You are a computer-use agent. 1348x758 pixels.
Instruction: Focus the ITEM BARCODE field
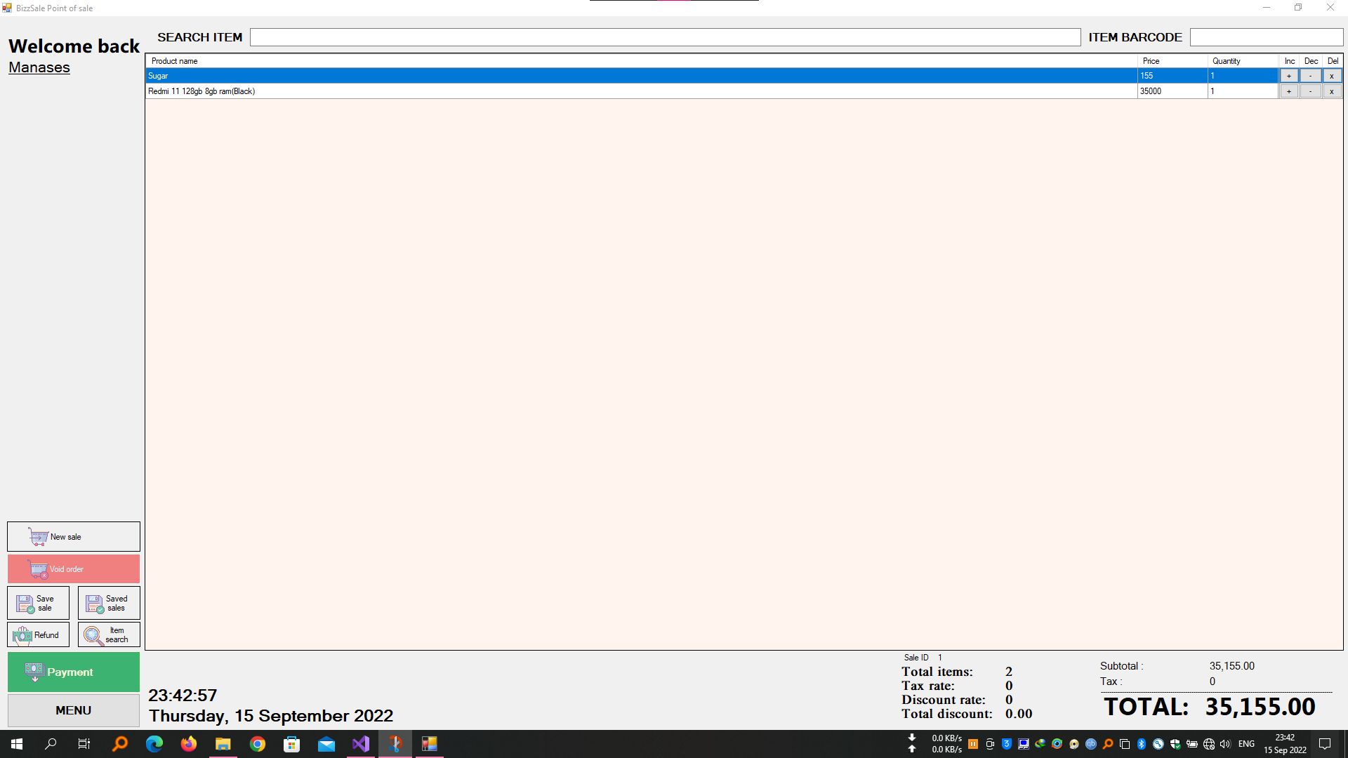(x=1266, y=37)
